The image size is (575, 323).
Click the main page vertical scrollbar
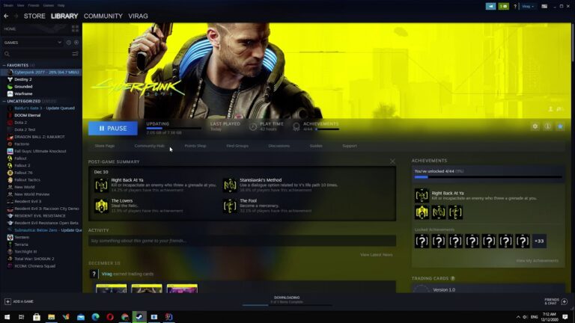pyautogui.click(x=573, y=44)
